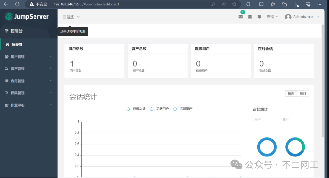Open the browser downloads icon

(x=296, y=4)
